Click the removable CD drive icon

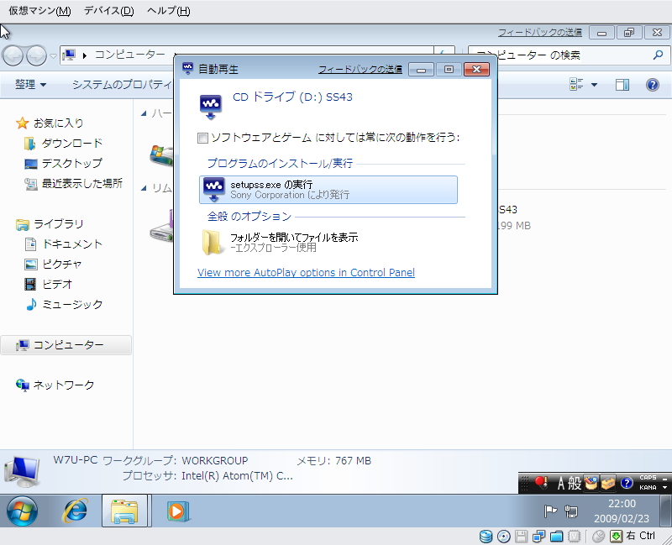coord(161,226)
